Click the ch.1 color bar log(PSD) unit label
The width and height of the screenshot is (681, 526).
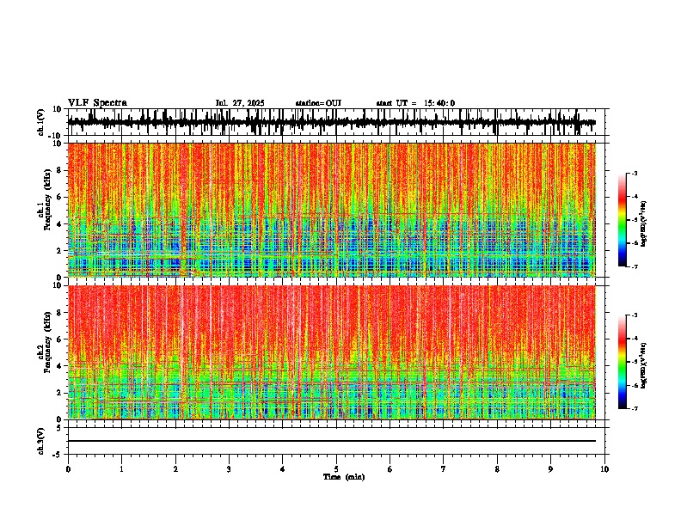point(644,224)
